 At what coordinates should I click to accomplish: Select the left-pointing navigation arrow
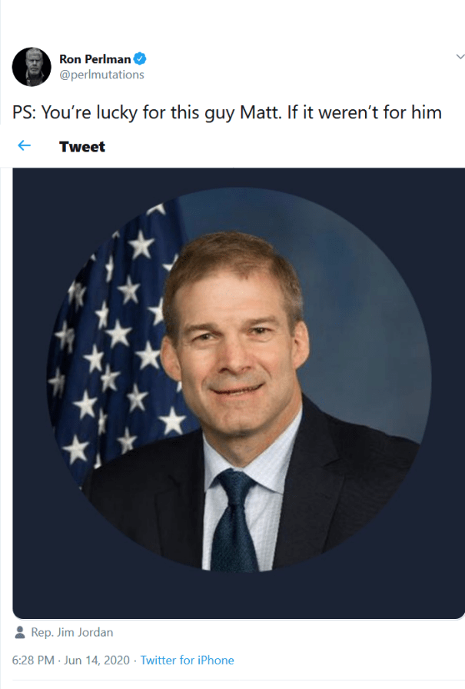(x=23, y=146)
